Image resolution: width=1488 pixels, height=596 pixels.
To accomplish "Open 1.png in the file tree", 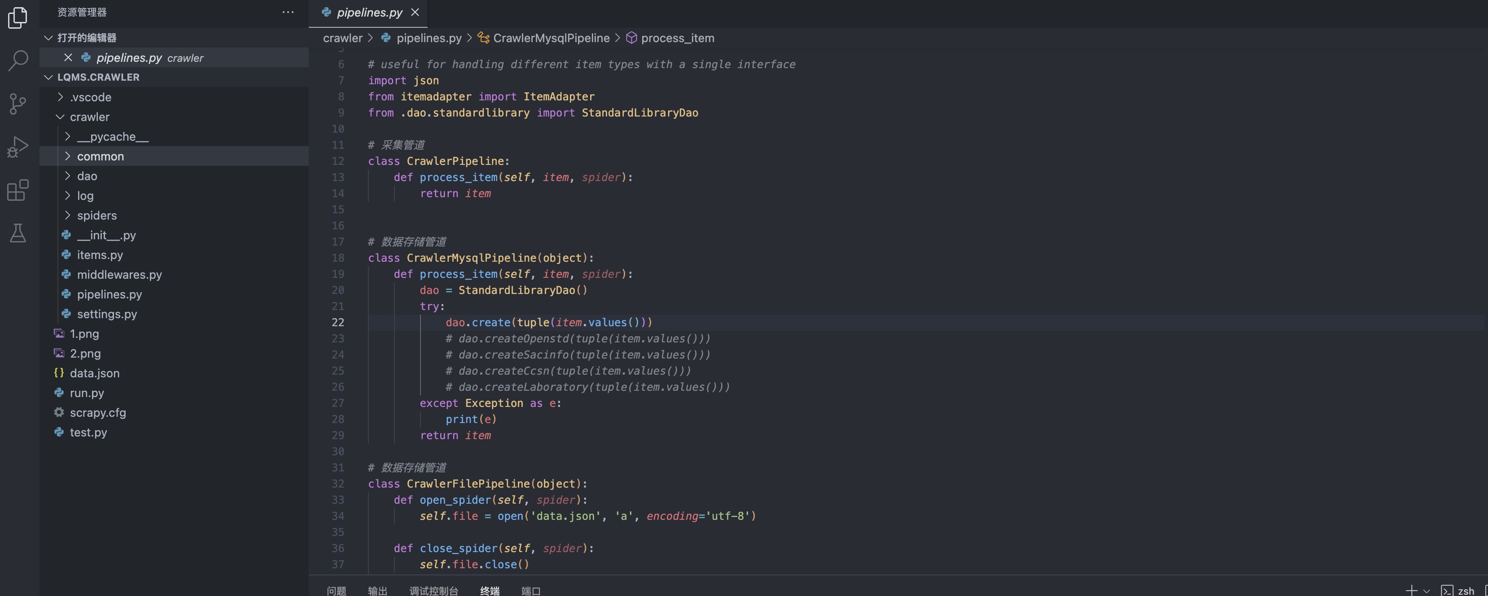I will pos(174,333).
